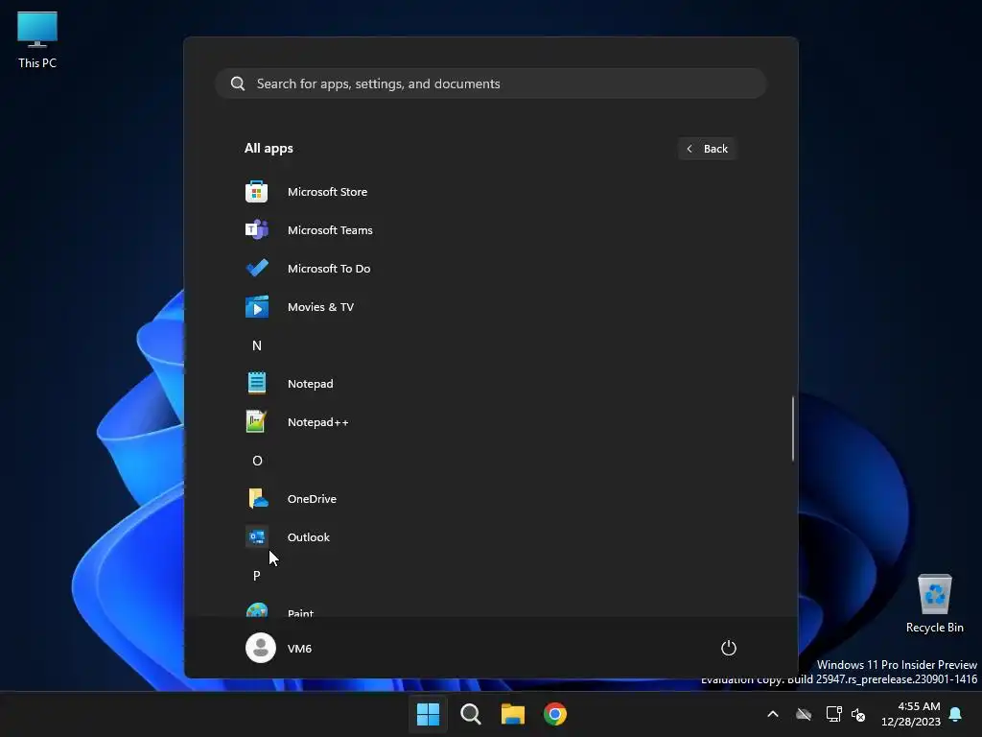
Task: Open This PC desktop icon
Action: [x=37, y=40]
